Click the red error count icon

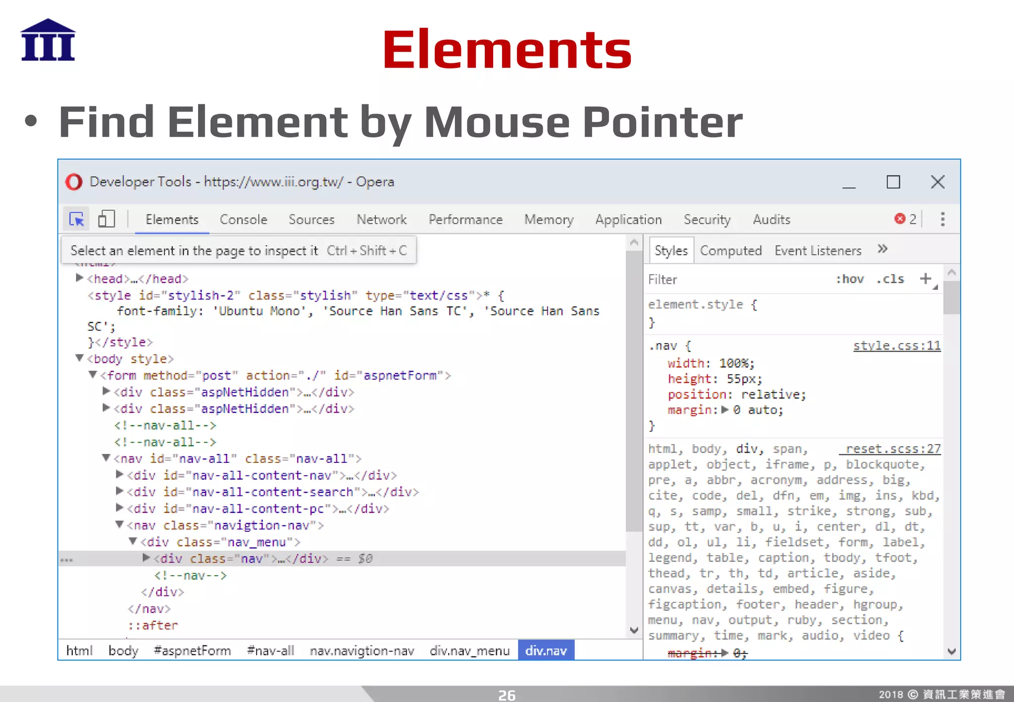(x=900, y=219)
